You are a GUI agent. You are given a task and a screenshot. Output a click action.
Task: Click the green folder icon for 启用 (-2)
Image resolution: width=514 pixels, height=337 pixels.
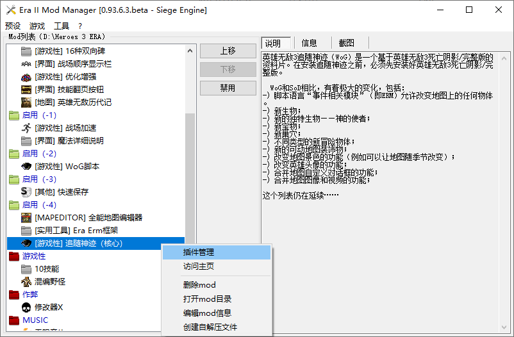point(14,154)
